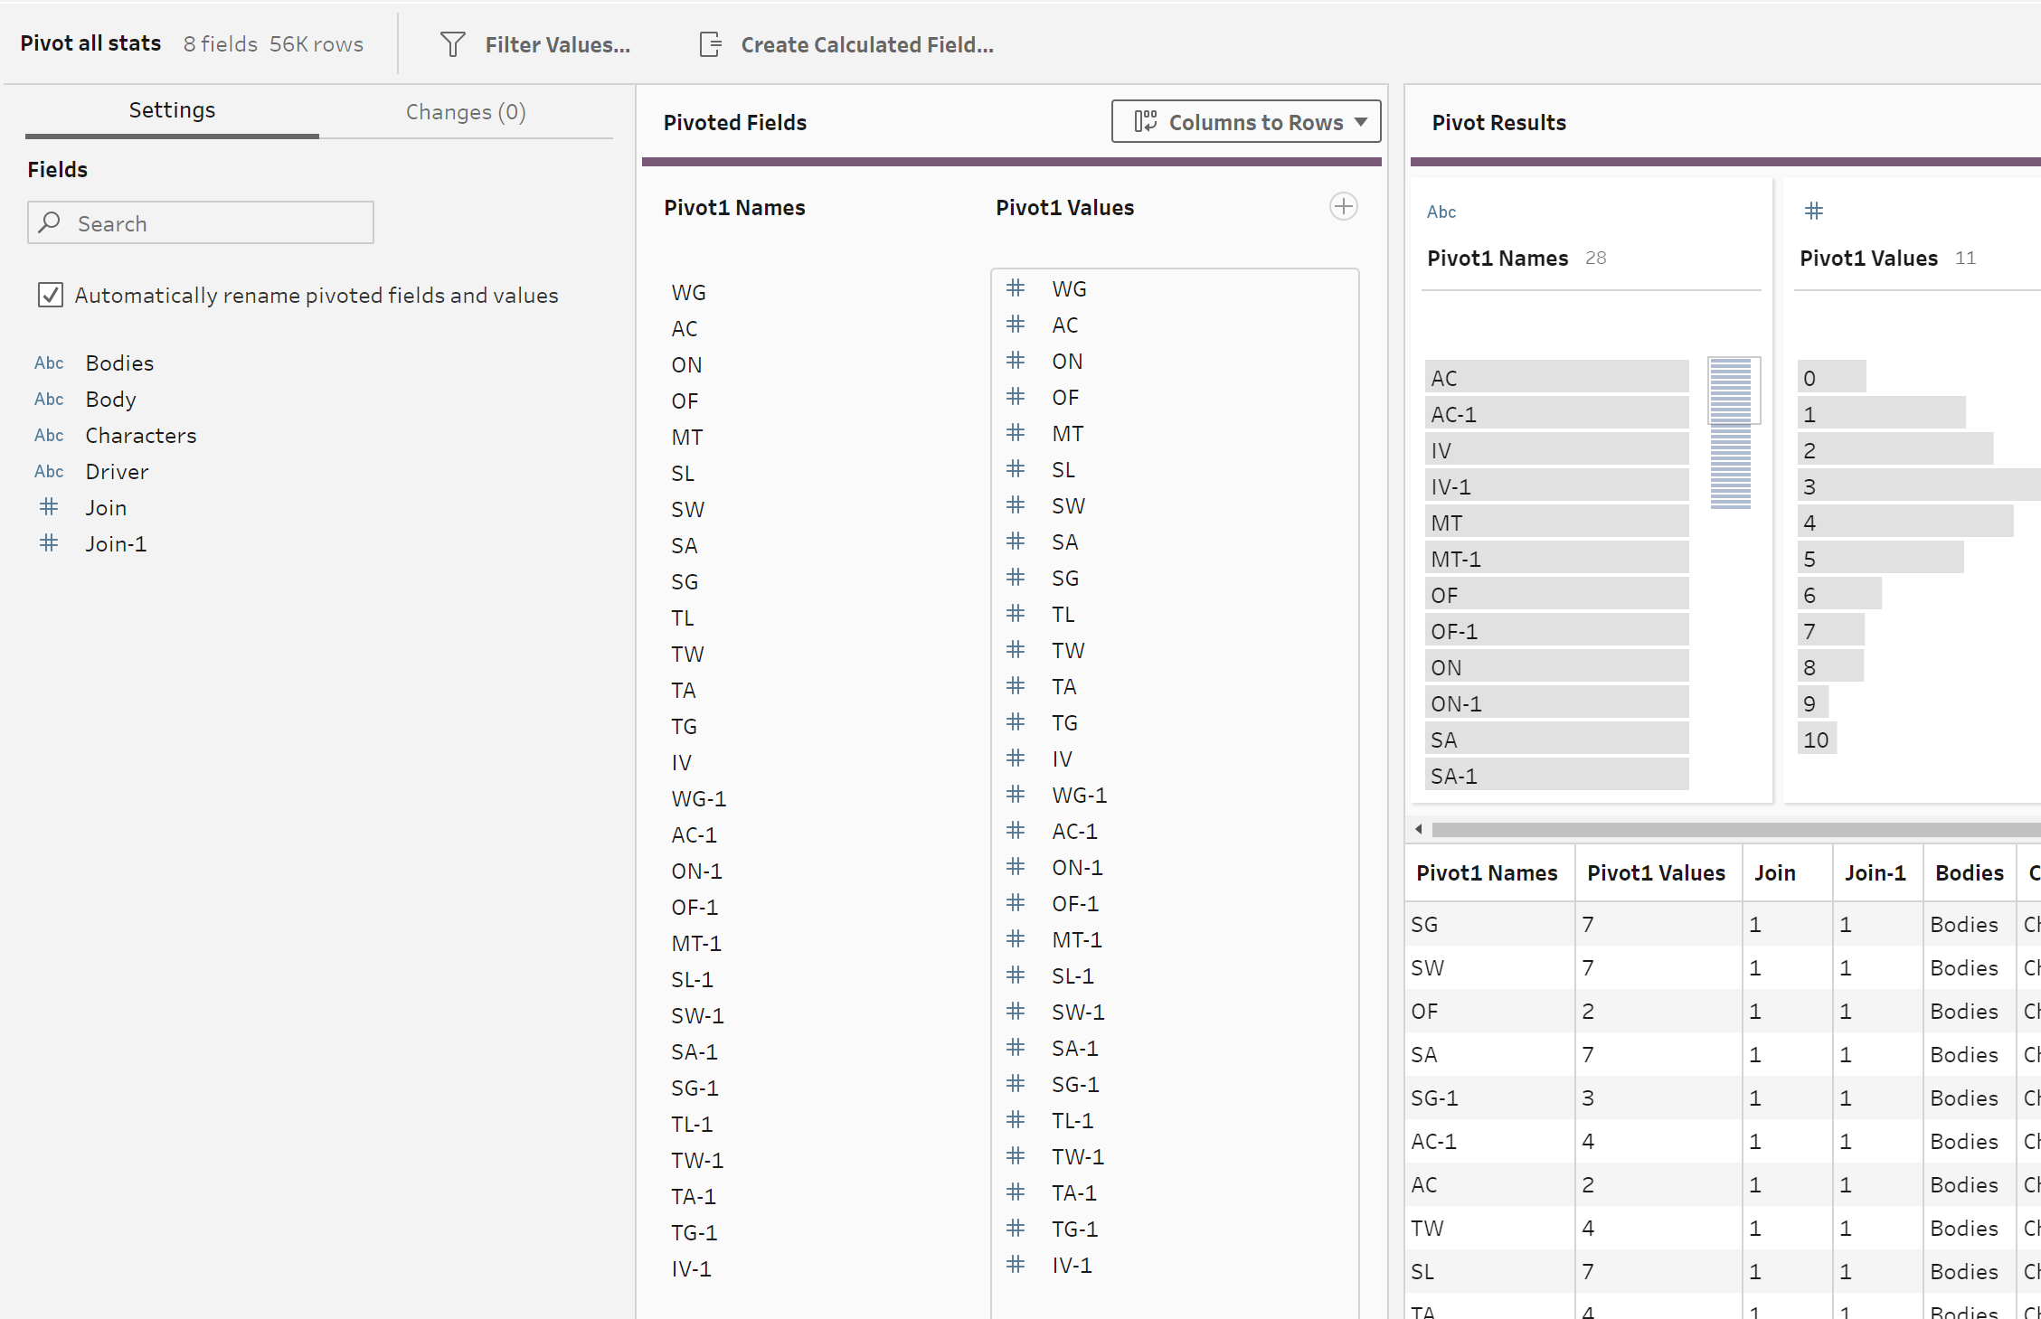Click the Abc type icon above Pivot1 Names
The image size is (2041, 1319).
tap(1441, 212)
